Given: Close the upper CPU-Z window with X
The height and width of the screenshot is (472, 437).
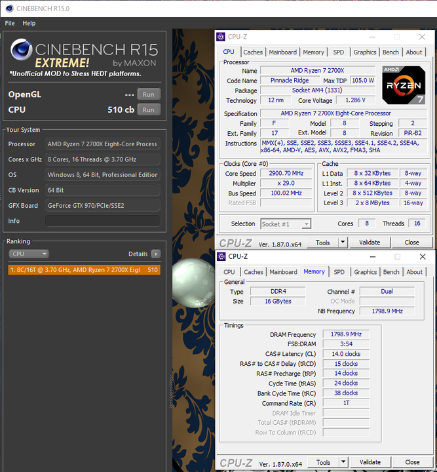Looking at the screenshot, I should pyautogui.click(x=422, y=37).
